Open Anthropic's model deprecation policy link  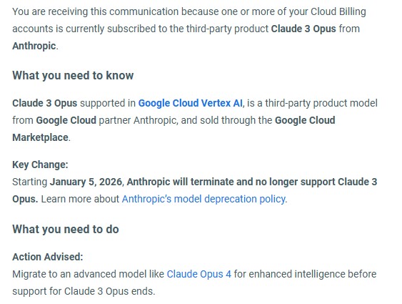203,199
